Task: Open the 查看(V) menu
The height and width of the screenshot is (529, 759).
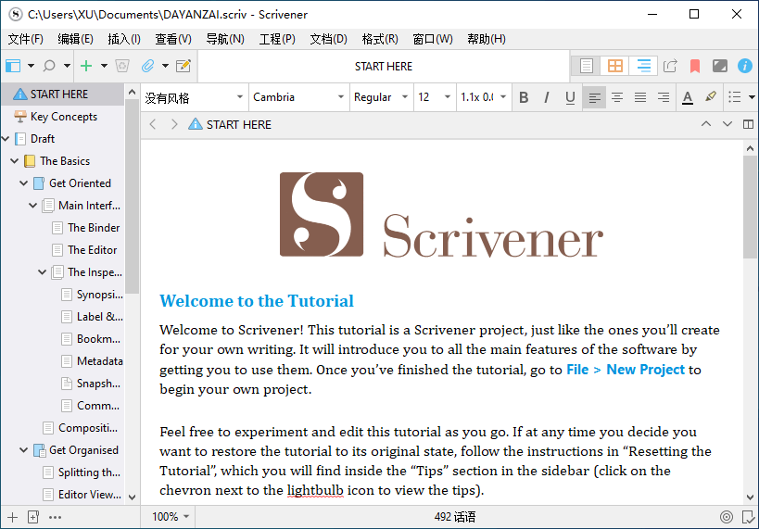Action: click(173, 39)
